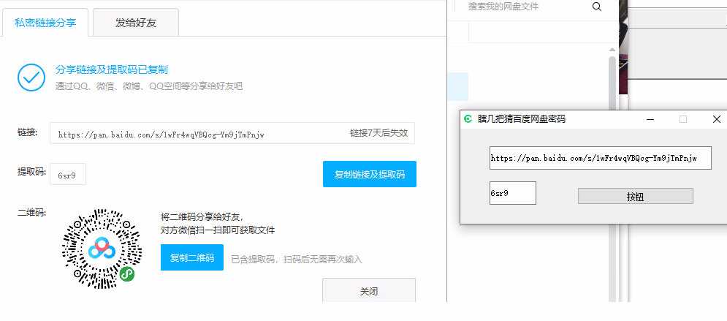Screen dimensions: 727x321
Task: Click the vertical scrollbar thumb
Action: pyautogui.click(x=612, y=178)
